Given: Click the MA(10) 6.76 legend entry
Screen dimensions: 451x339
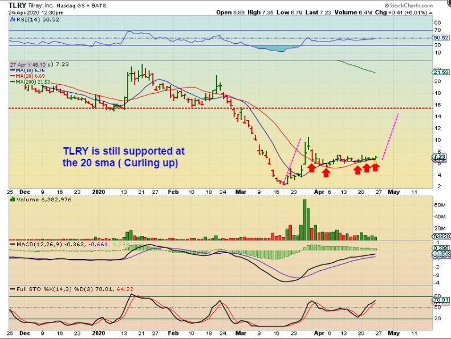Looking at the screenshot, I should [27, 71].
